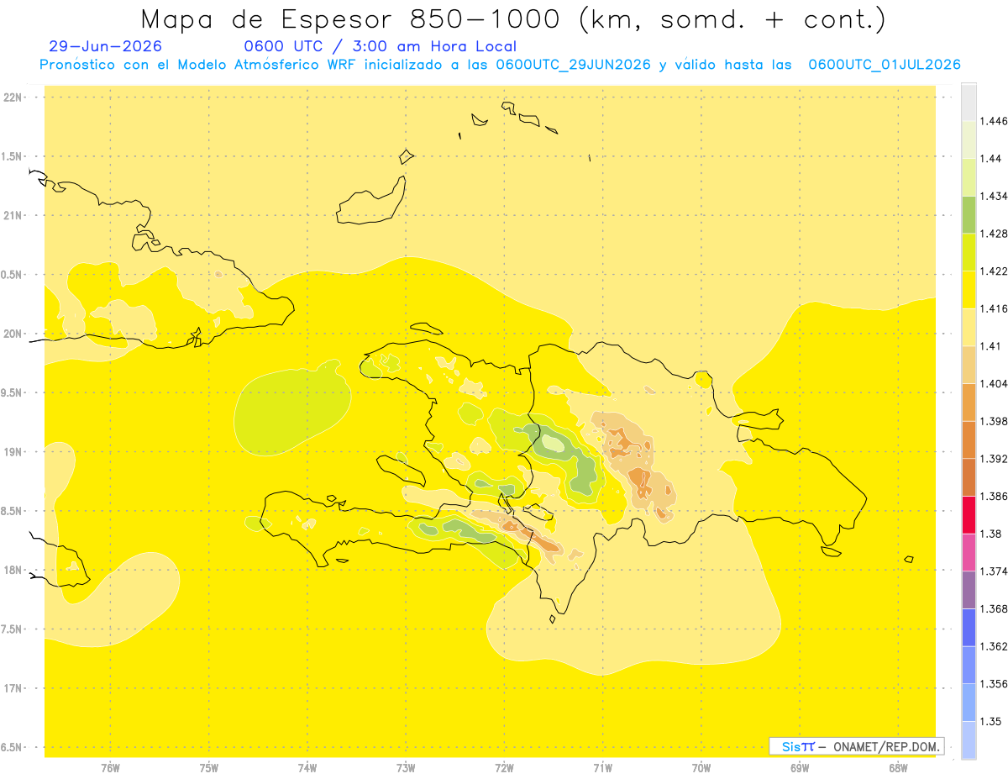Click the legend value '1.368'
The image size is (1008, 779).
993,608
